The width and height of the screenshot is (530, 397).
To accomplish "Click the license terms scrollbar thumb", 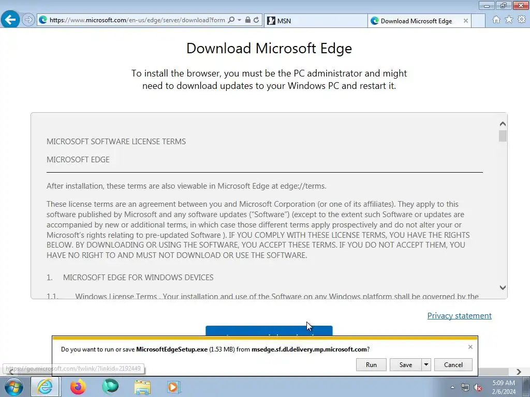I will [x=503, y=136].
